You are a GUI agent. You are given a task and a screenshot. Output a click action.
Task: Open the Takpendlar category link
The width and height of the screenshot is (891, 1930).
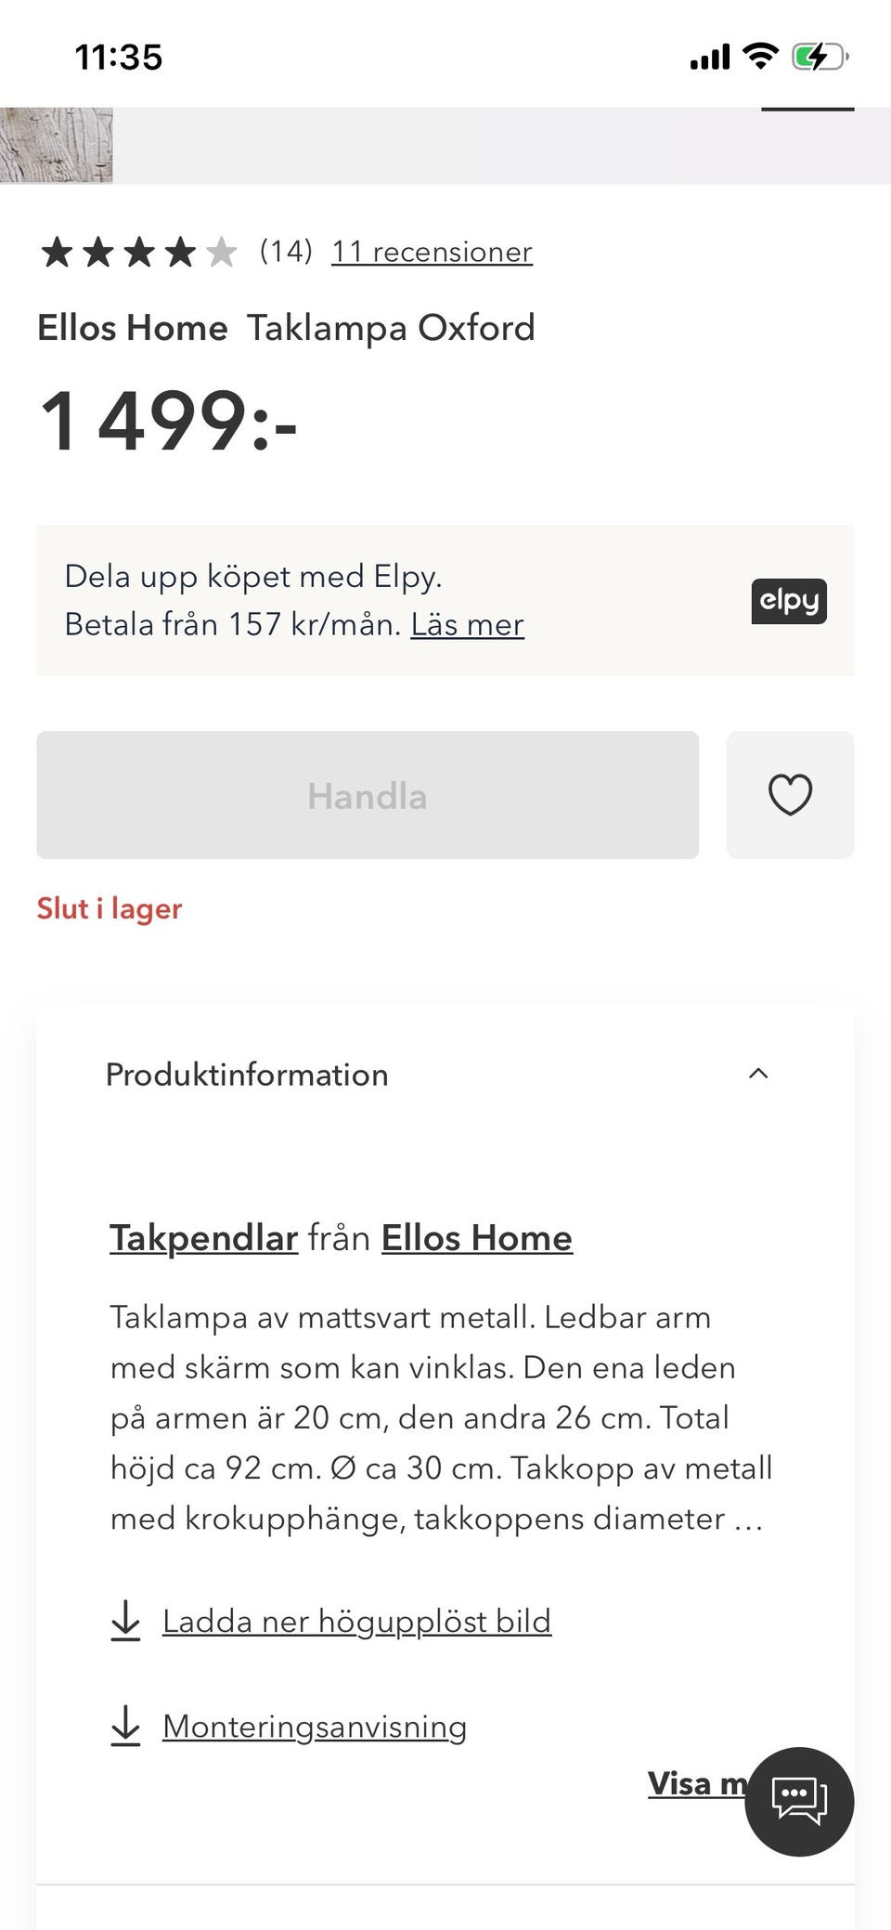203,1238
